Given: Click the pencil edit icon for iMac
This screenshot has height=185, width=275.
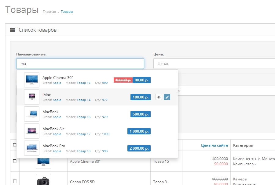Looking at the screenshot, I should [x=167, y=97].
